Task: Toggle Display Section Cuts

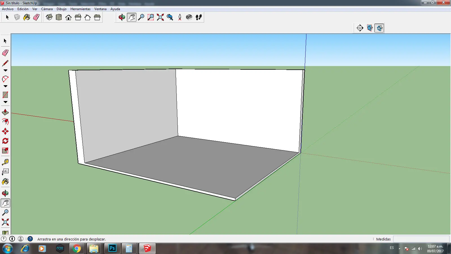Action: pos(379,28)
